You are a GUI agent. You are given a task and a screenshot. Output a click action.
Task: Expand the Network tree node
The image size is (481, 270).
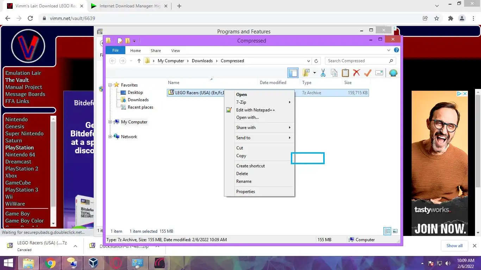point(110,137)
